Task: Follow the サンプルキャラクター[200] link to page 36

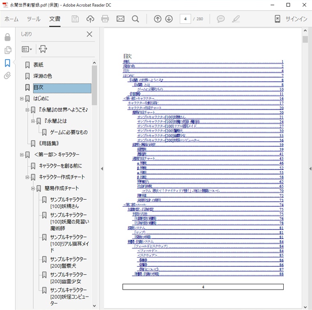Action: coord(210,140)
